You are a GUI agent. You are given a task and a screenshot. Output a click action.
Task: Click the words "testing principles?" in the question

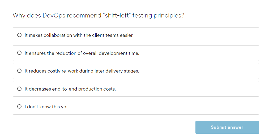(x=158, y=15)
